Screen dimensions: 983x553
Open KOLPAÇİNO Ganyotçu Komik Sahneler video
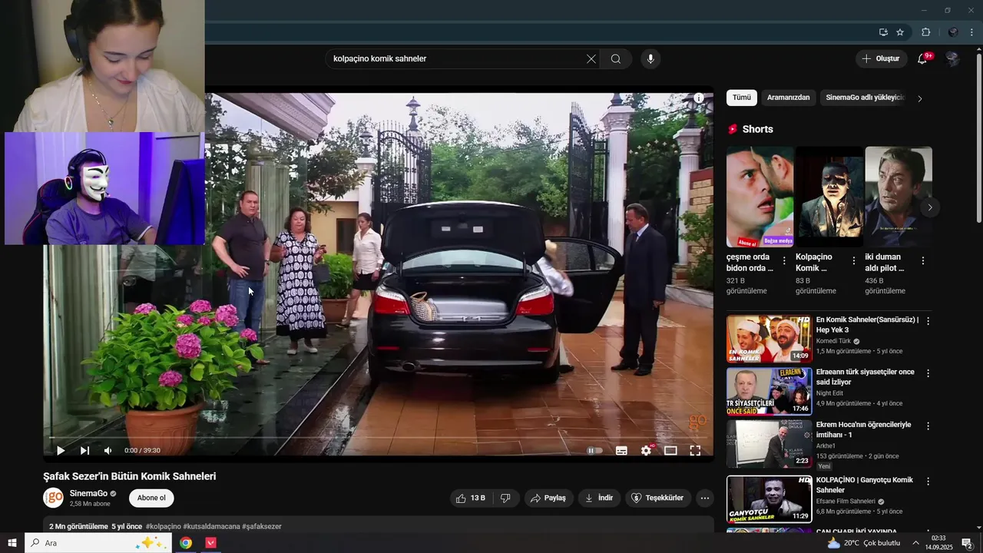pos(865,485)
